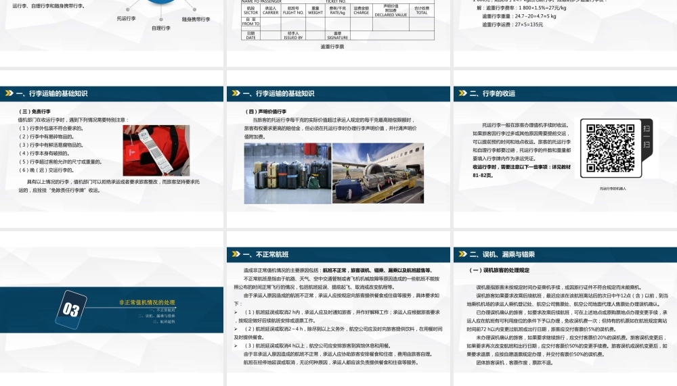Viewport: 677px width, 386px height.
Task: Click the chevron icon beside 二、误机、漏乘与错乘
Action: click(x=463, y=254)
